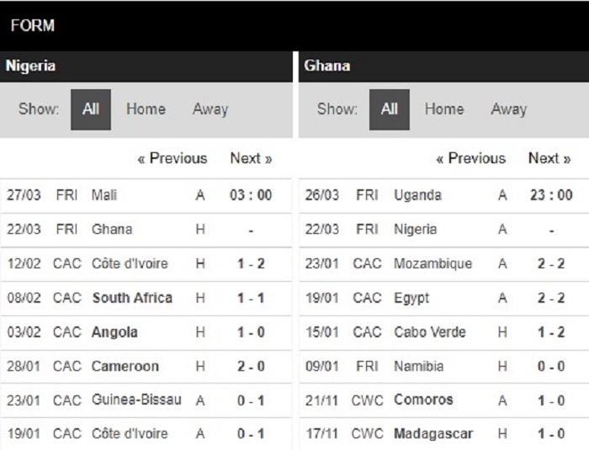Image resolution: width=589 pixels, height=450 pixels.
Task: Go to Next fixtures in Ghana panel
Action: [549, 158]
